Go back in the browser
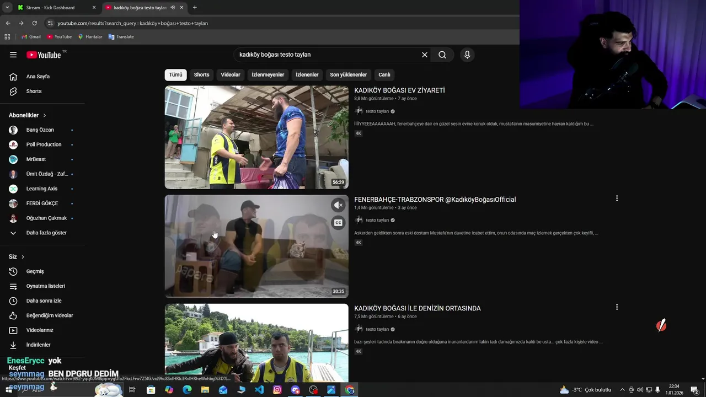706x397 pixels. [8, 23]
